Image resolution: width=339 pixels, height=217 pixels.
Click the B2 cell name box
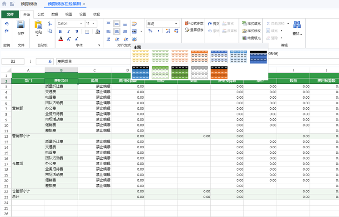tap(13, 61)
